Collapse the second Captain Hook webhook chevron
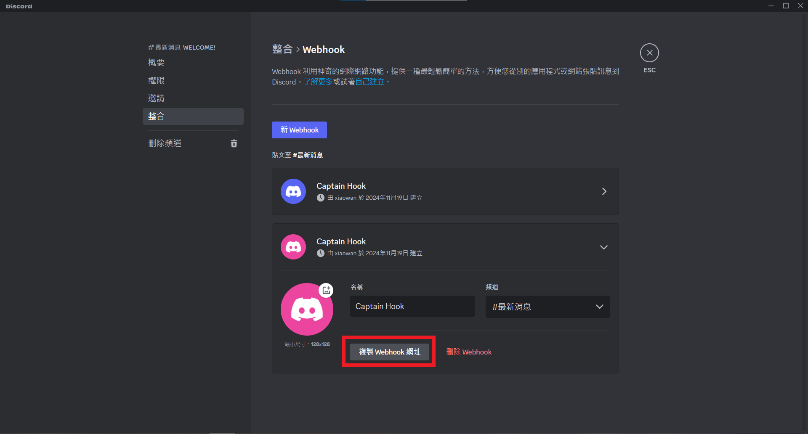Viewport: 808px width, 434px height. click(x=604, y=247)
